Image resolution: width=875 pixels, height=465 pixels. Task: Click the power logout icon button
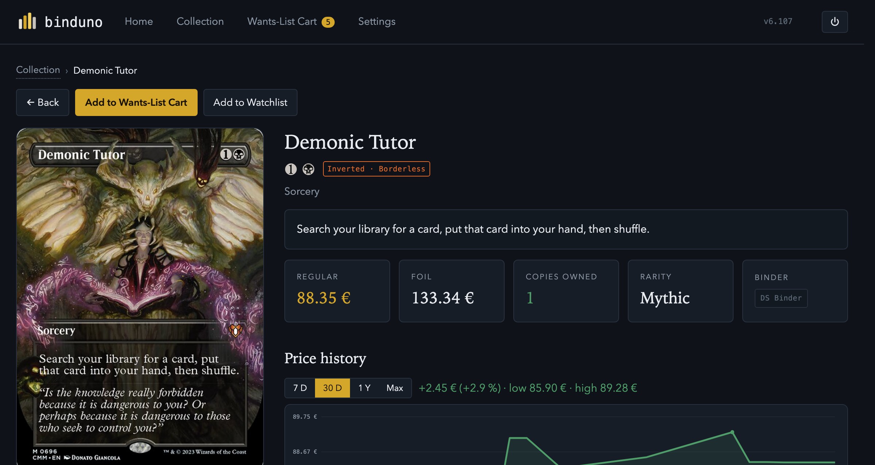[x=835, y=22]
